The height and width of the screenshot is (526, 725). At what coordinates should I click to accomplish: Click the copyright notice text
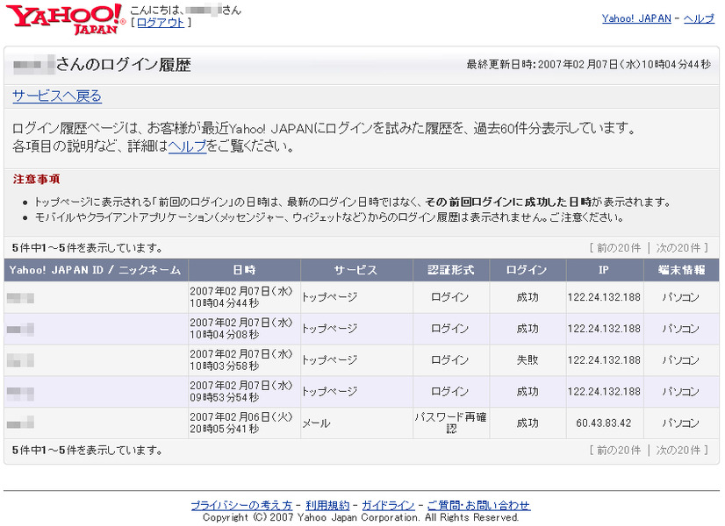(x=361, y=517)
